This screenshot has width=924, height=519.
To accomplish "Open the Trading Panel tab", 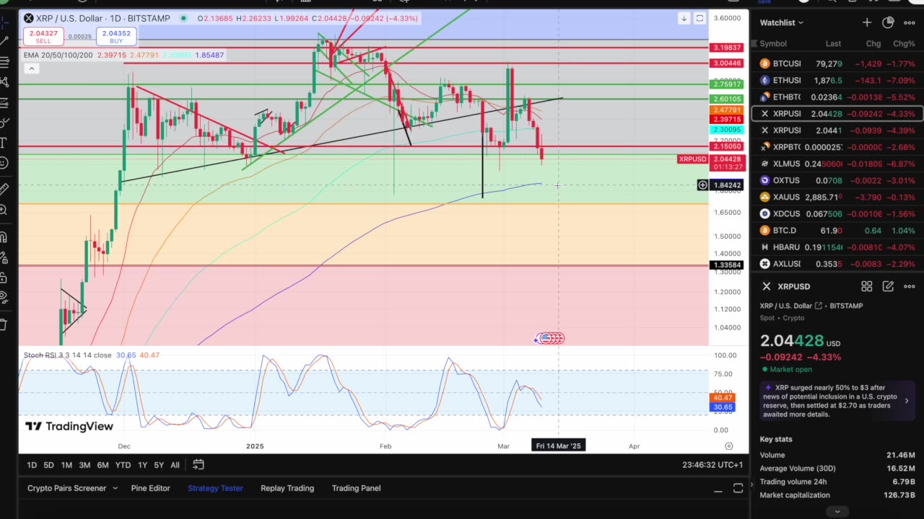I will coord(356,488).
